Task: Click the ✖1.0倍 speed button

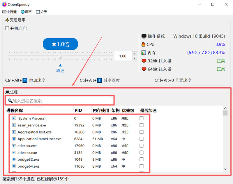Action: tap(60, 44)
